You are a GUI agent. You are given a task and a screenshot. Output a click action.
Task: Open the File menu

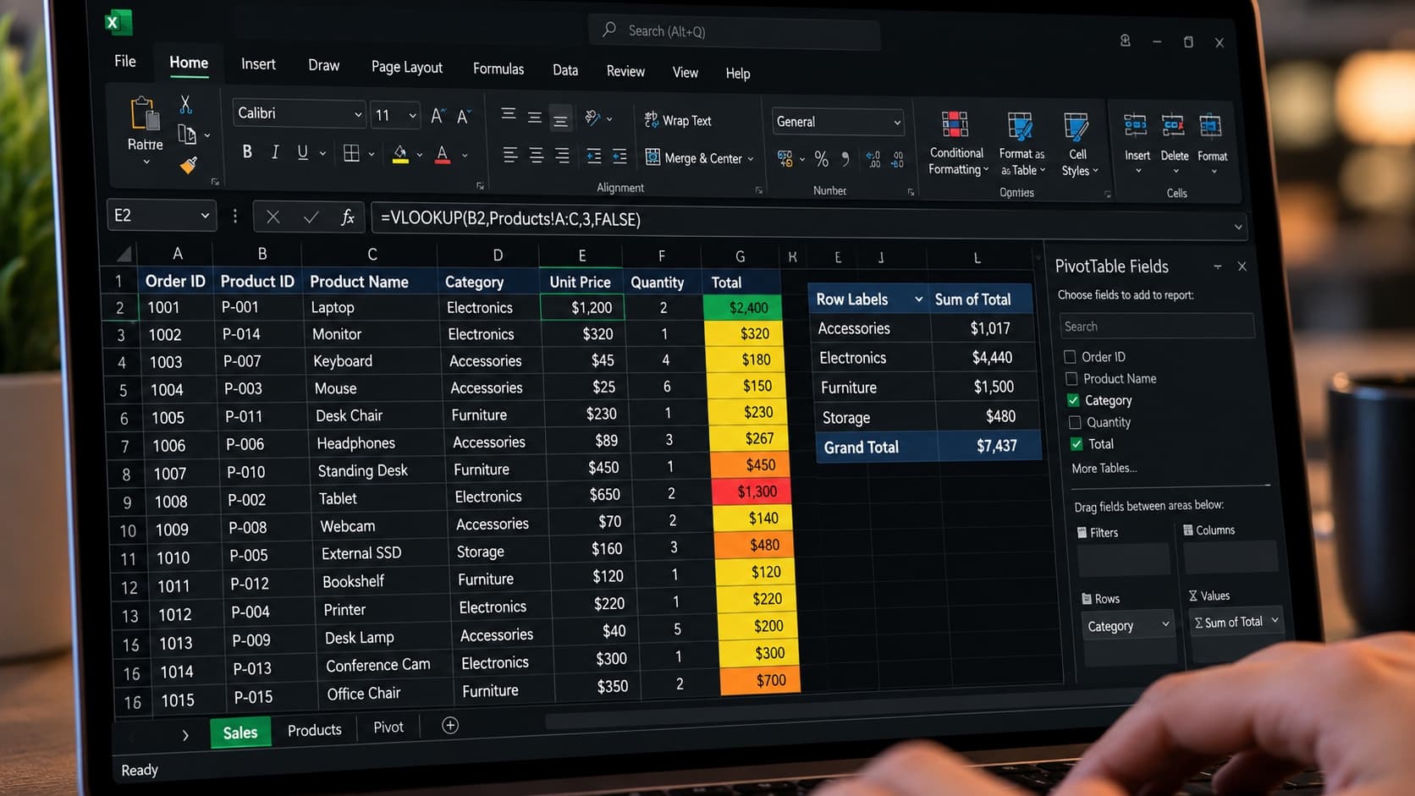click(x=125, y=61)
